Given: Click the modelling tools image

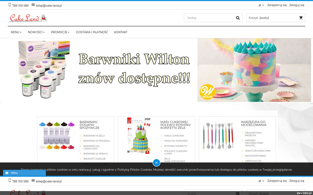Looking at the screenshot, I should 218,136.
